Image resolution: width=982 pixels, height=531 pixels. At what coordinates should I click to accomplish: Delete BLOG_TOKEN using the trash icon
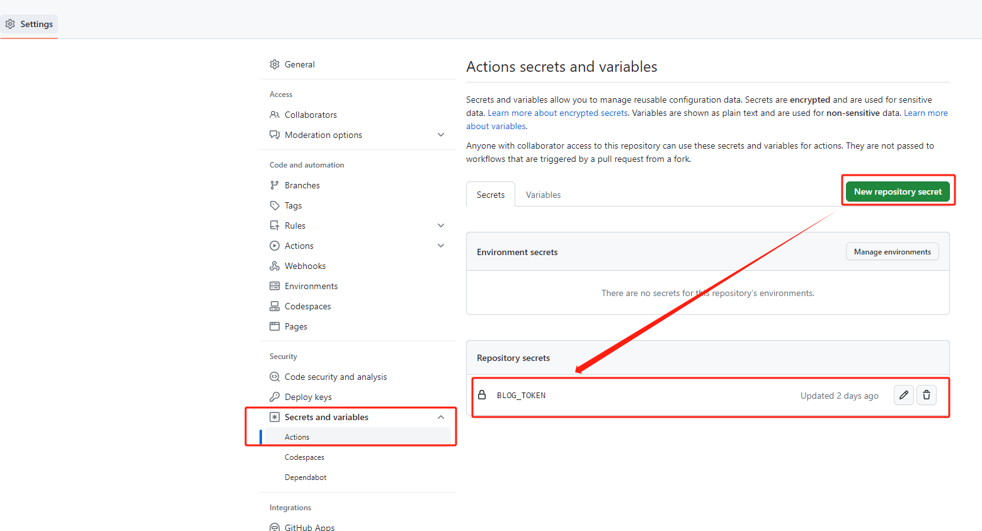(x=926, y=395)
